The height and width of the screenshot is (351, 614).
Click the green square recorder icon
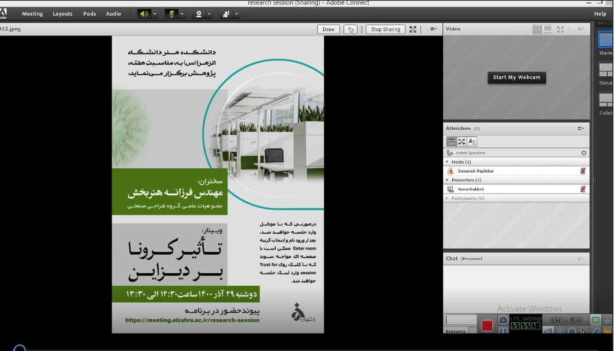[595, 320]
